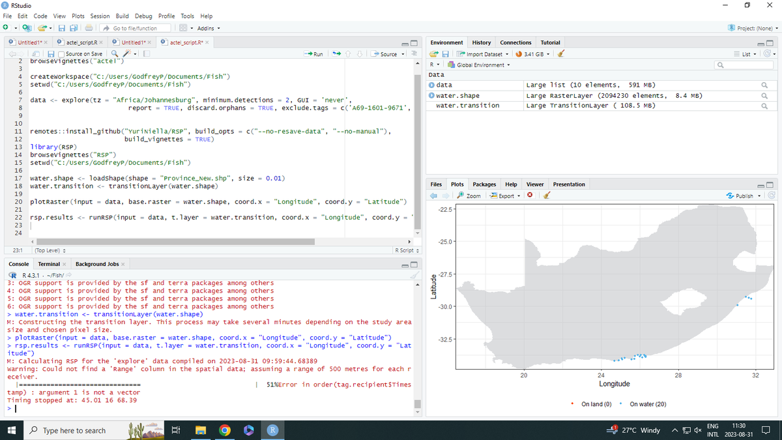The height and width of the screenshot is (440, 782).
Task: Save current script with editor disk icon
Action: 50,54
